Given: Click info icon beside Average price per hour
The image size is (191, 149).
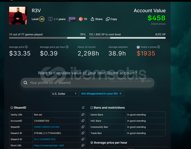Looking at the screenshot, I should click(67, 47).
